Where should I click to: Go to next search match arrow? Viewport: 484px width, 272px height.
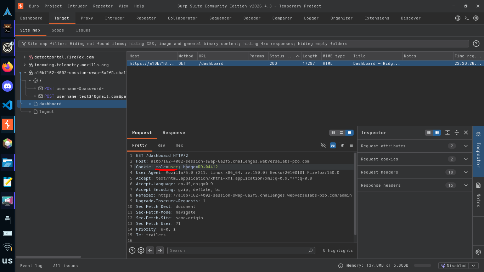pyautogui.click(x=160, y=250)
